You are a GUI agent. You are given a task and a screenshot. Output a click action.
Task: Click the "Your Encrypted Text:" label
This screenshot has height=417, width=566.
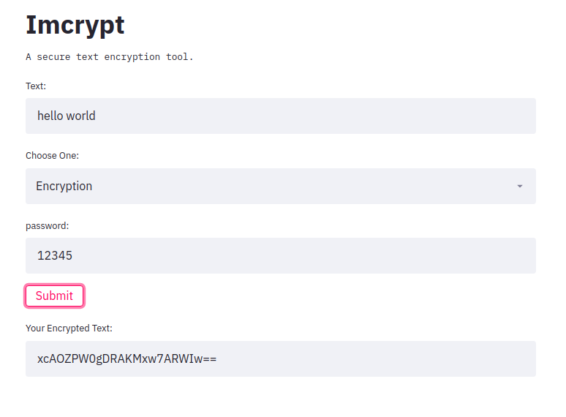tap(69, 328)
